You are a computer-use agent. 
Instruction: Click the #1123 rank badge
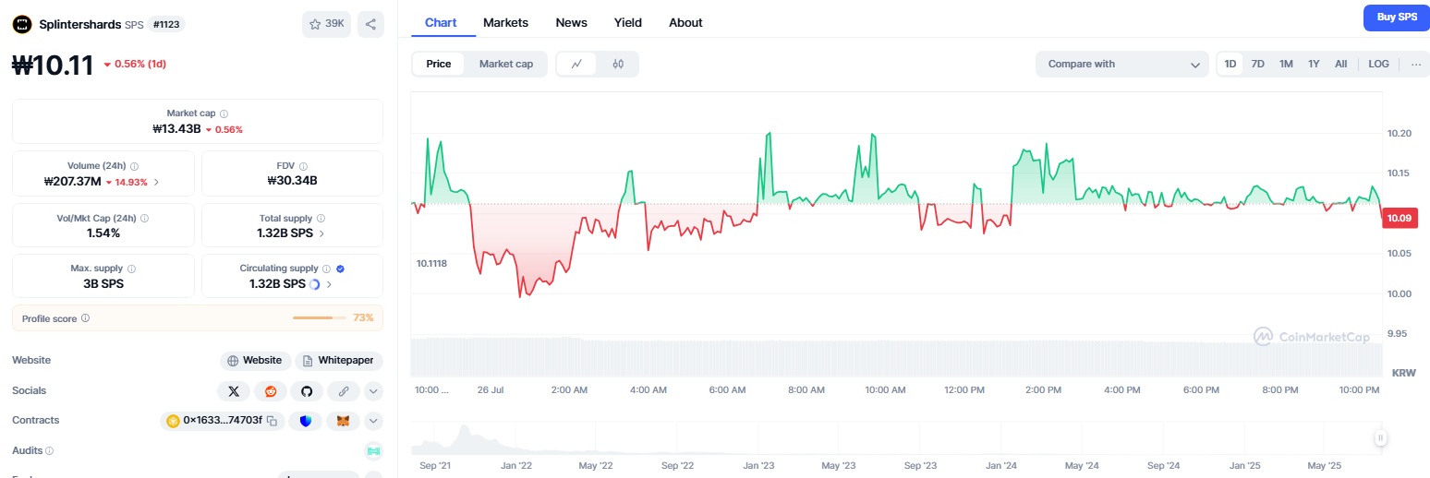[x=166, y=24]
